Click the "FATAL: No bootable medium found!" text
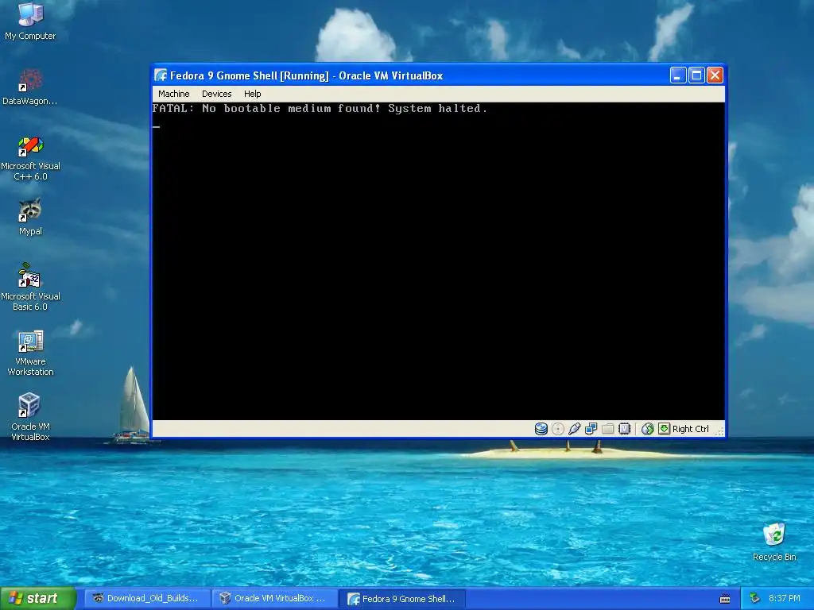 (x=267, y=108)
